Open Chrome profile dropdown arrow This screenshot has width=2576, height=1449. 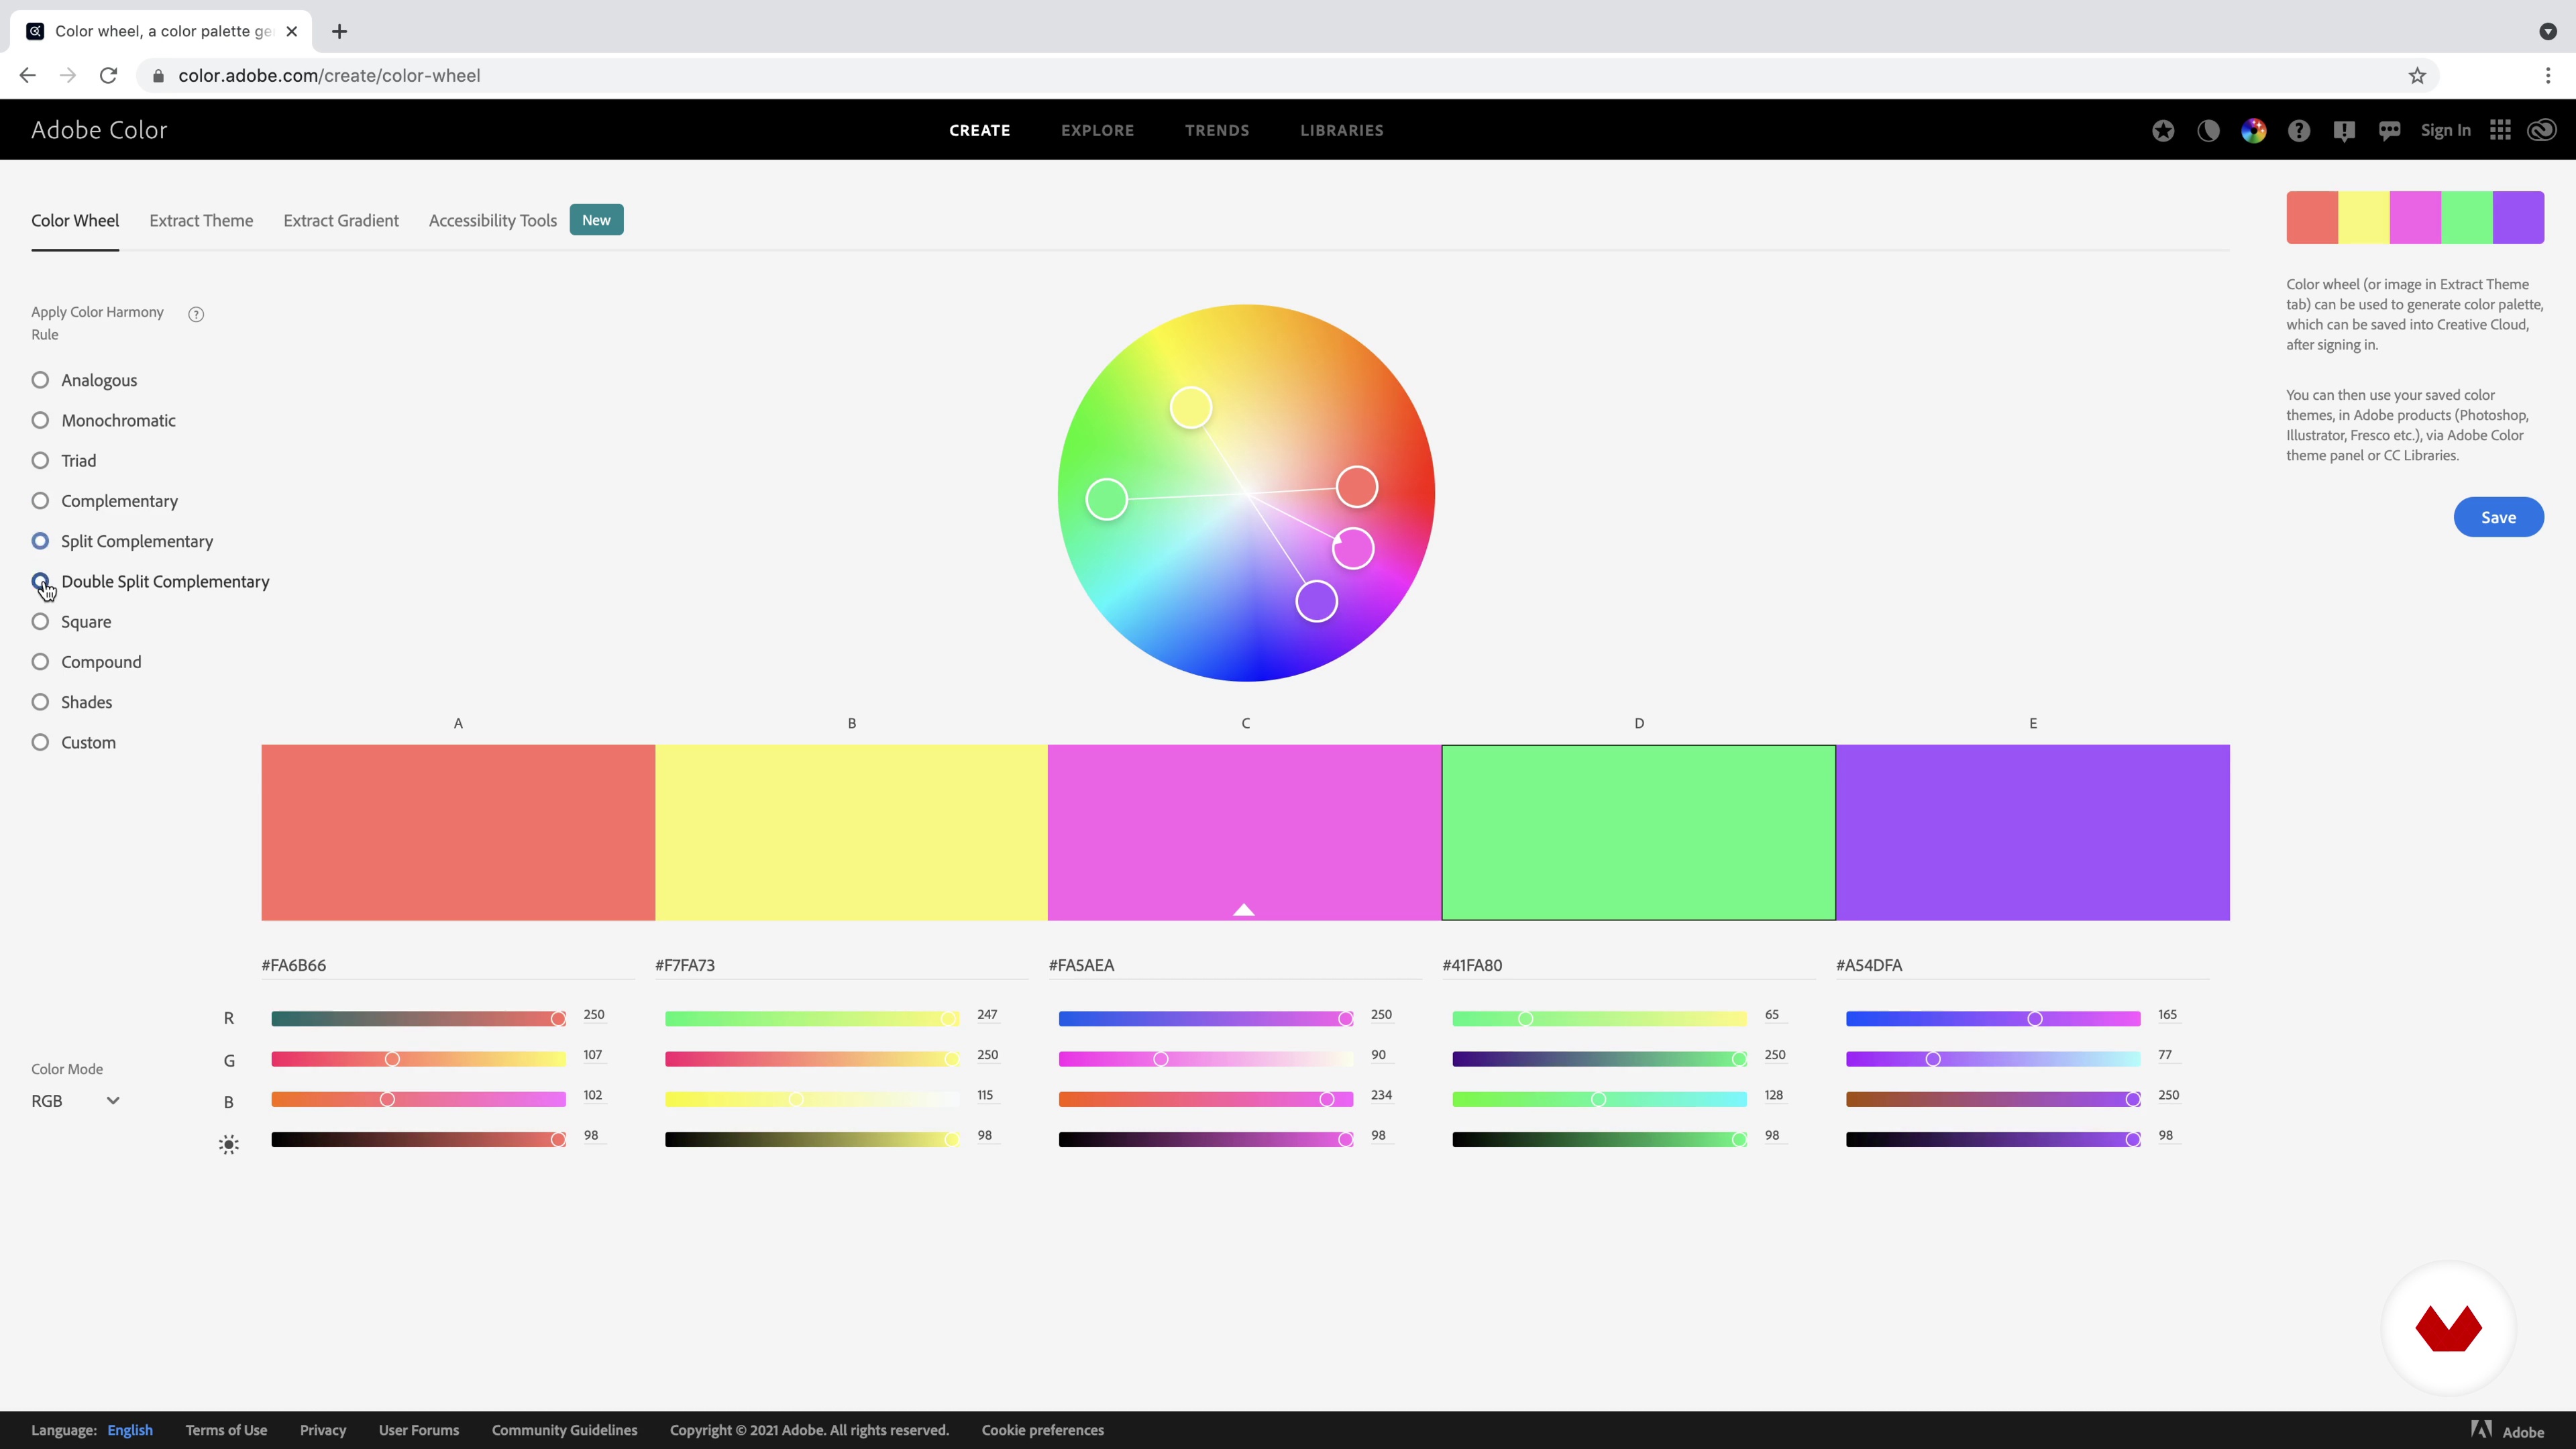point(2548,32)
